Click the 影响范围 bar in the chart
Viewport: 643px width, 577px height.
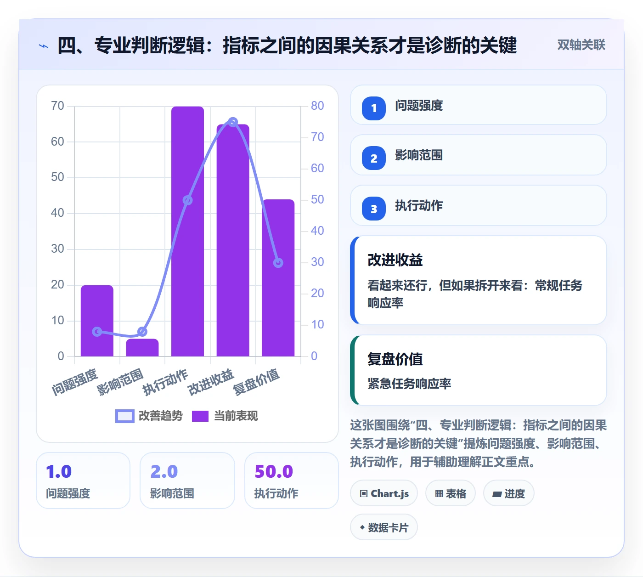point(142,347)
